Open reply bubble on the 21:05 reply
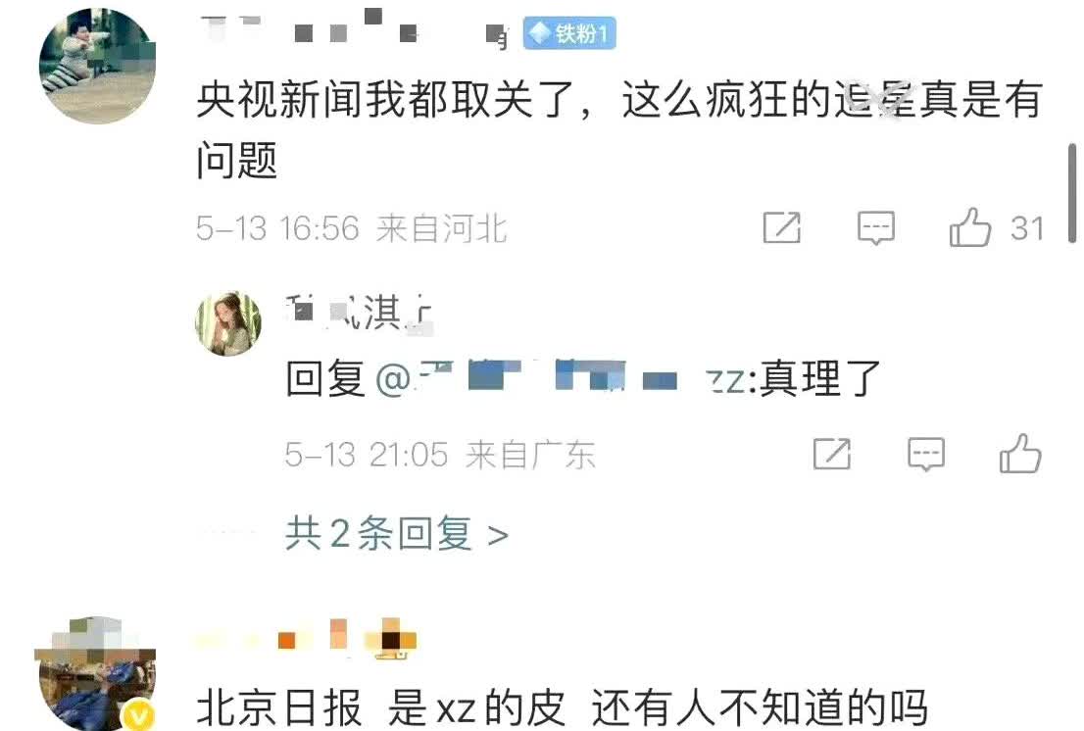 [x=926, y=454]
